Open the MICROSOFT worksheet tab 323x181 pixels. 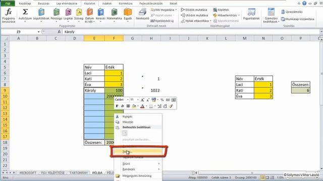[x=28, y=173]
